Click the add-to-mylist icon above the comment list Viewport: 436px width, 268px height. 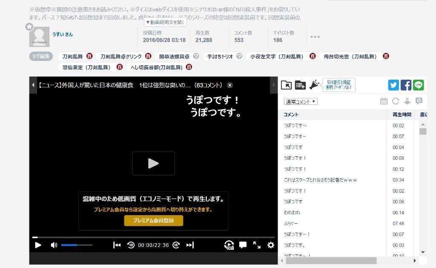coord(300,85)
